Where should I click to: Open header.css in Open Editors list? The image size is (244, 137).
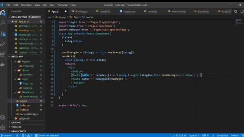(26, 35)
